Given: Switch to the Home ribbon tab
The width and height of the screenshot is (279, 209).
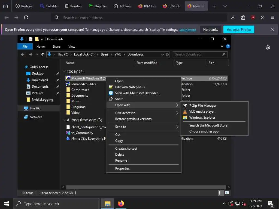Looking at the screenshot, I should coord(41,47).
